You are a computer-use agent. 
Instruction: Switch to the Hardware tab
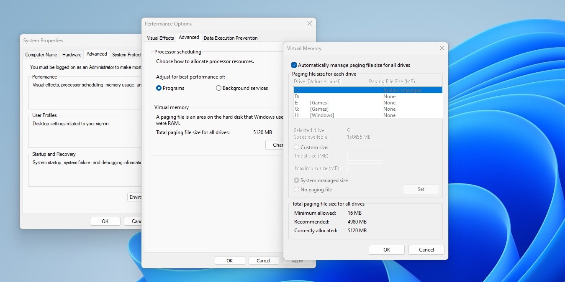click(72, 54)
